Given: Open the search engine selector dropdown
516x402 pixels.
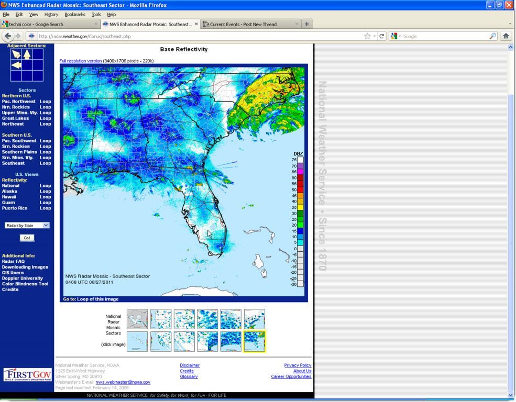Looking at the screenshot, I should (x=396, y=36).
